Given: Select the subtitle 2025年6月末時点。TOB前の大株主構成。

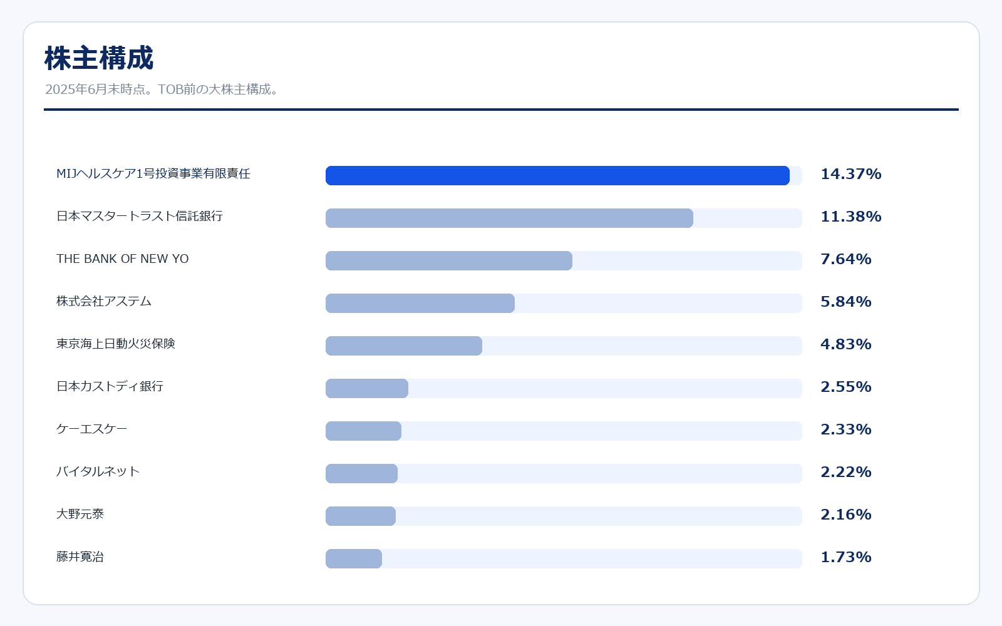Looking at the screenshot, I should coord(162,90).
